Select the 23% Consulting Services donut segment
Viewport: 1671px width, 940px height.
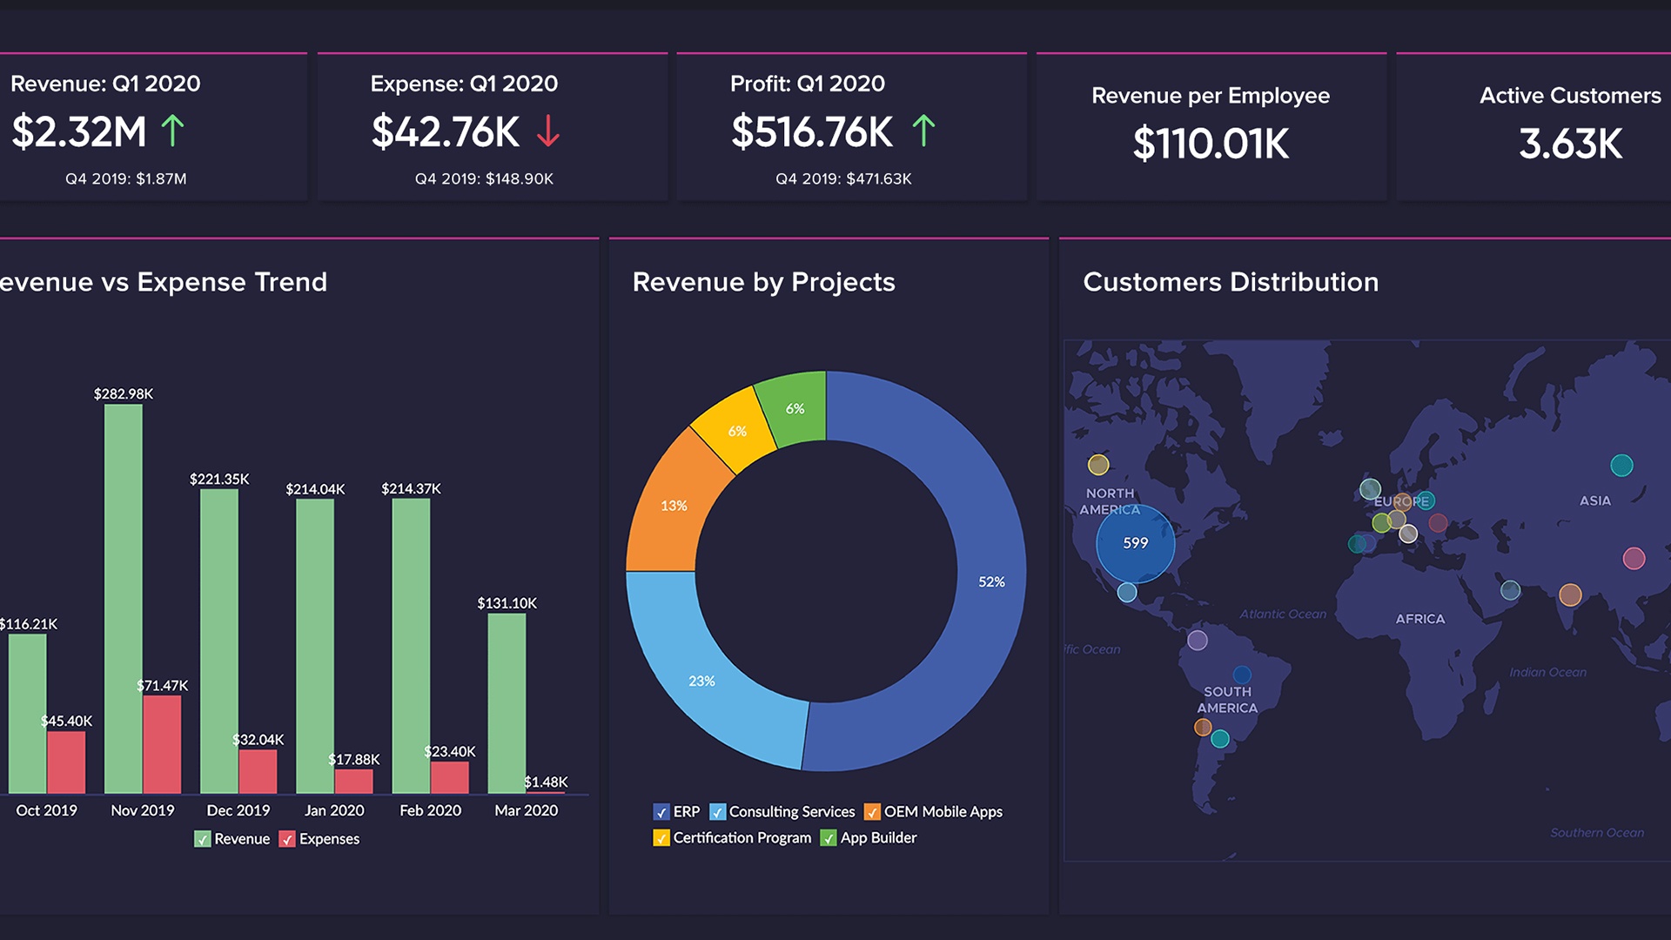point(701,681)
